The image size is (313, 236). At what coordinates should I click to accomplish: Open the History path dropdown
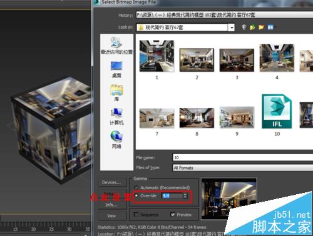click(x=225, y=15)
